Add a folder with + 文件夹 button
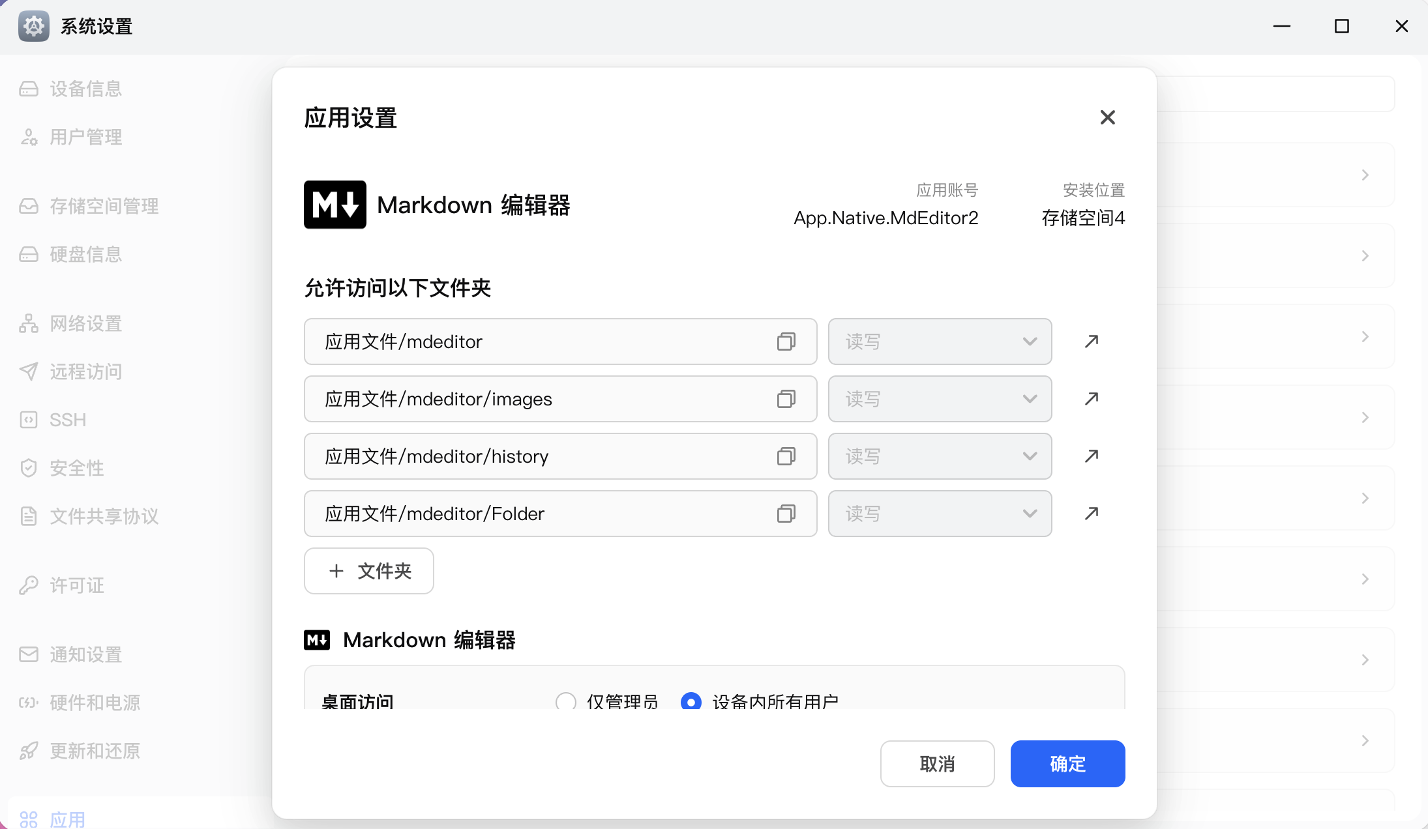The height and width of the screenshot is (829, 1428). pos(369,571)
